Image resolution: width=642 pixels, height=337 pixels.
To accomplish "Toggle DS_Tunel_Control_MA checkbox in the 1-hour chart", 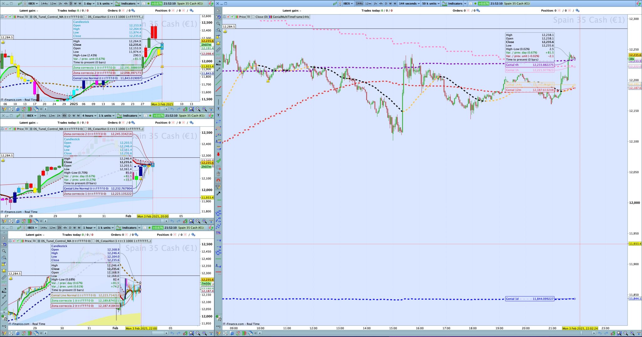I will coord(39,241).
